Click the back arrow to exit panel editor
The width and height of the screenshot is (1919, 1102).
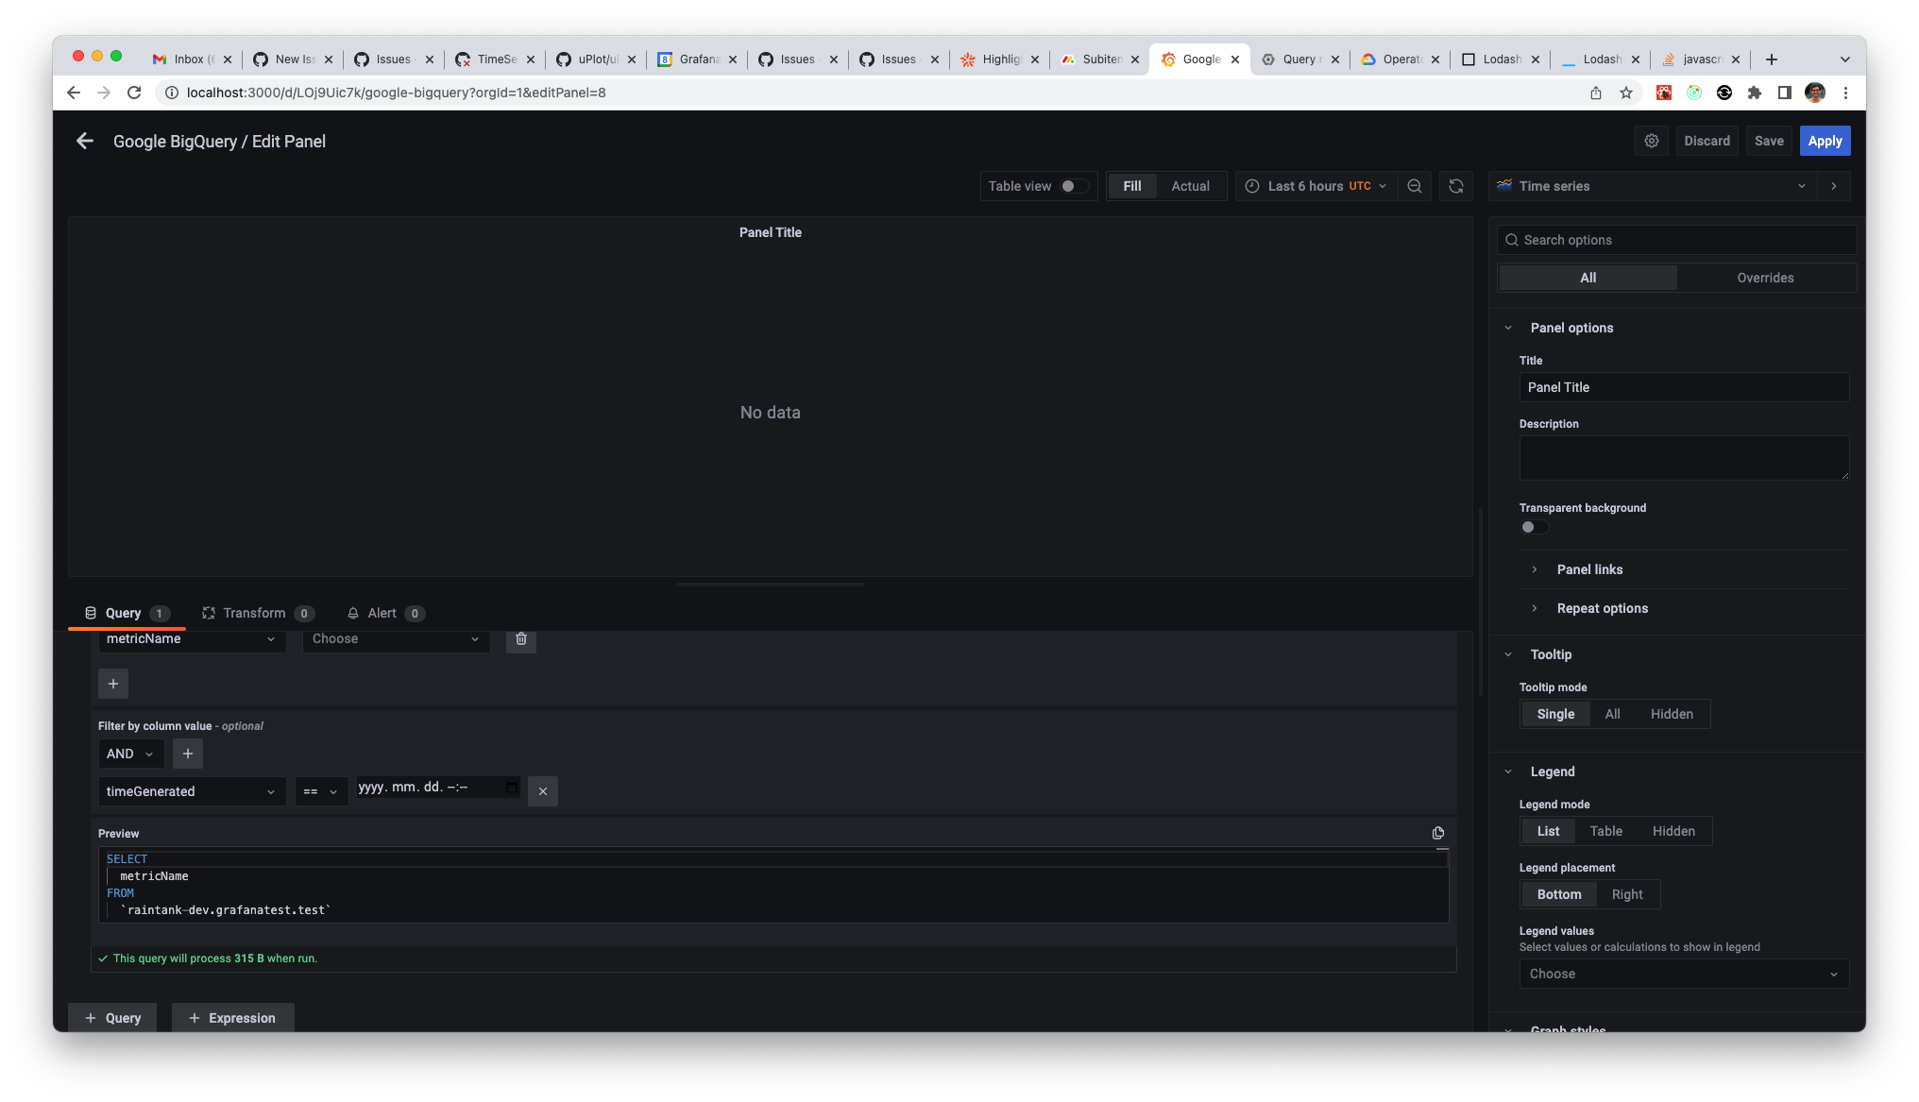point(84,141)
